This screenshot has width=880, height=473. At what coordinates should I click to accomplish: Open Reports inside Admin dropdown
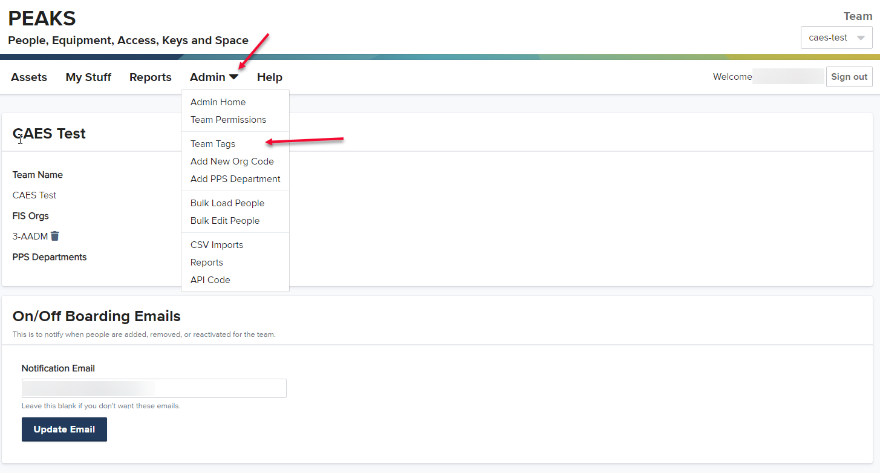(207, 263)
